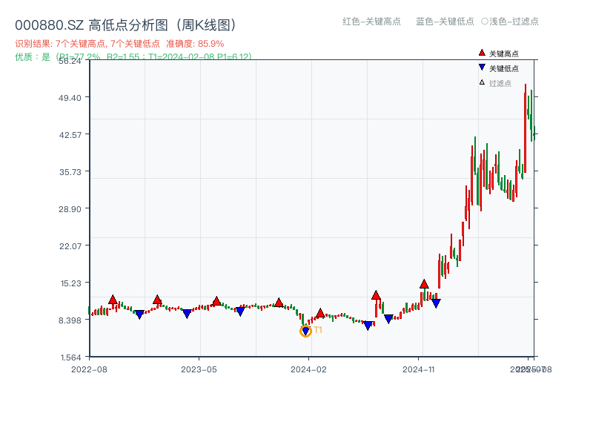Image resolution: width=593 pixels, height=445 pixels.
Task: Select the leftmost blue key-low triangle on the chart
Action: point(139,314)
